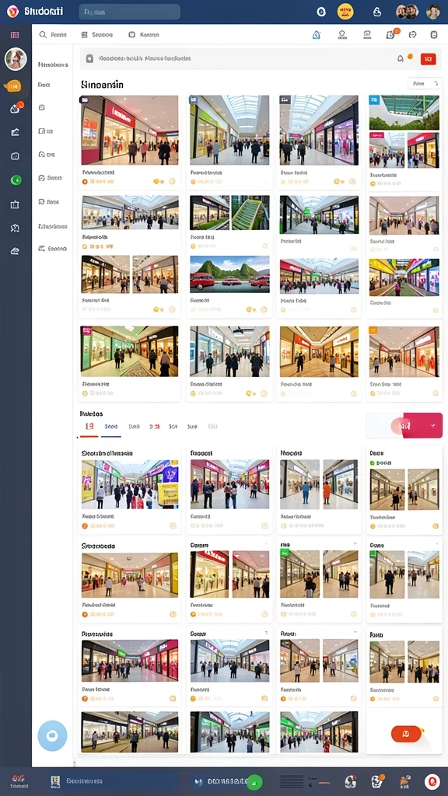Open the light blue floating chat bubble
The image size is (448, 796).
click(52, 735)
